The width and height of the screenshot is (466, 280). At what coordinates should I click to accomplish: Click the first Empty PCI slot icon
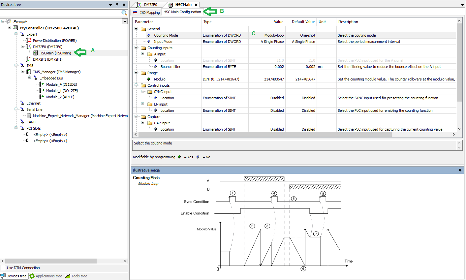click(x=27, y=135)
